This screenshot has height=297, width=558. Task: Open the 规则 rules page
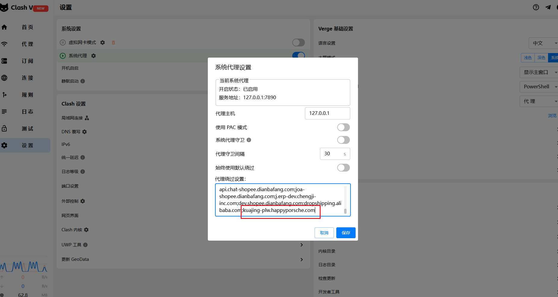coord(27,95)
